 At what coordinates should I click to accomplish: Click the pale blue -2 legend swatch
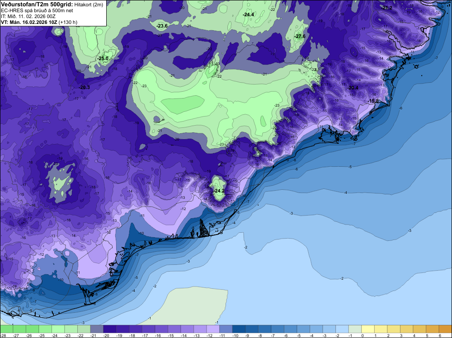342,329
